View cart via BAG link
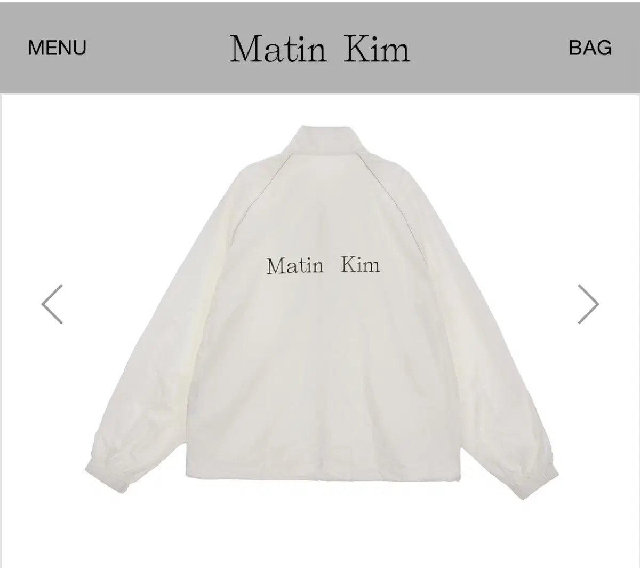 590,48
